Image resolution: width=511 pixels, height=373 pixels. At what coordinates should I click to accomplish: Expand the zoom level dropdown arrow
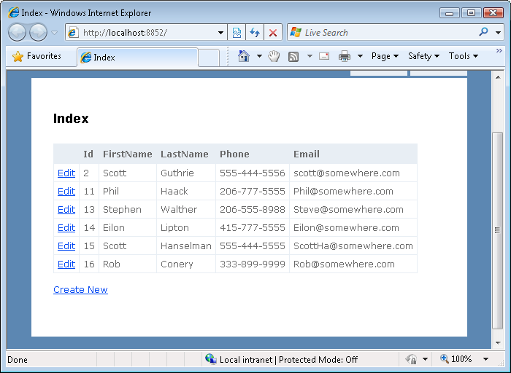[485, 359]
